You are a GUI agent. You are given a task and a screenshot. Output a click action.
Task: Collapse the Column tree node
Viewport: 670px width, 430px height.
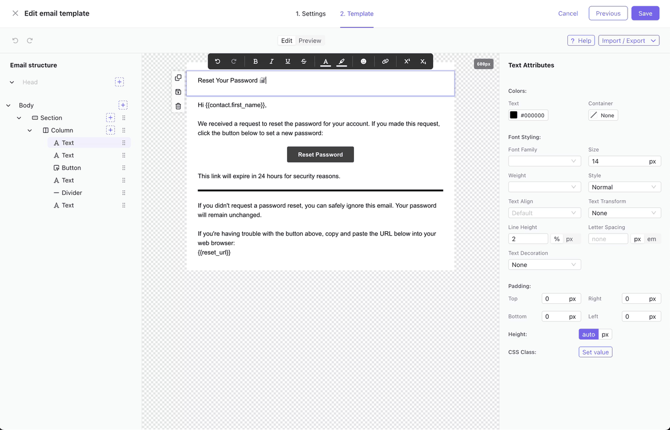(30, 131)
